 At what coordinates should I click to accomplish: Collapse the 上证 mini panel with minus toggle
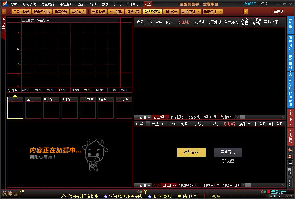19,99
